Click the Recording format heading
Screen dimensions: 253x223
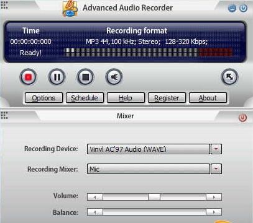point(137,31)
